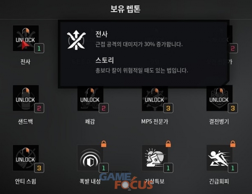
Task: Toggle the orange lock above 폭발 내성
Action: [103, 144]
